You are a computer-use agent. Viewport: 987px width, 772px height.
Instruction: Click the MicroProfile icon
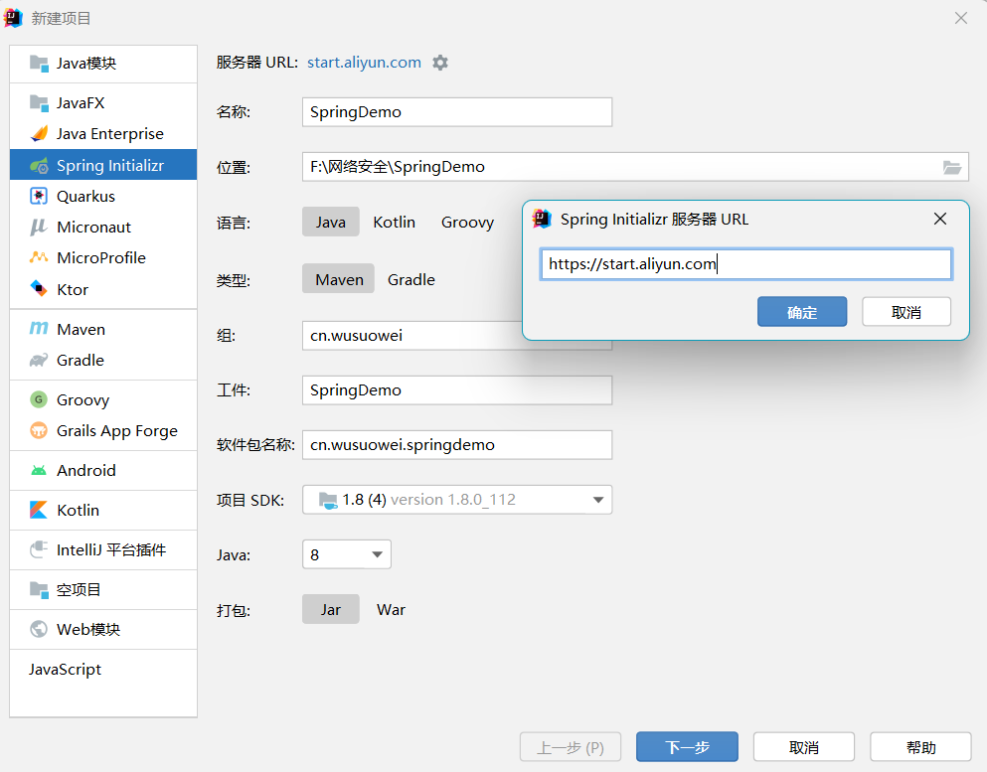point(39,257)
